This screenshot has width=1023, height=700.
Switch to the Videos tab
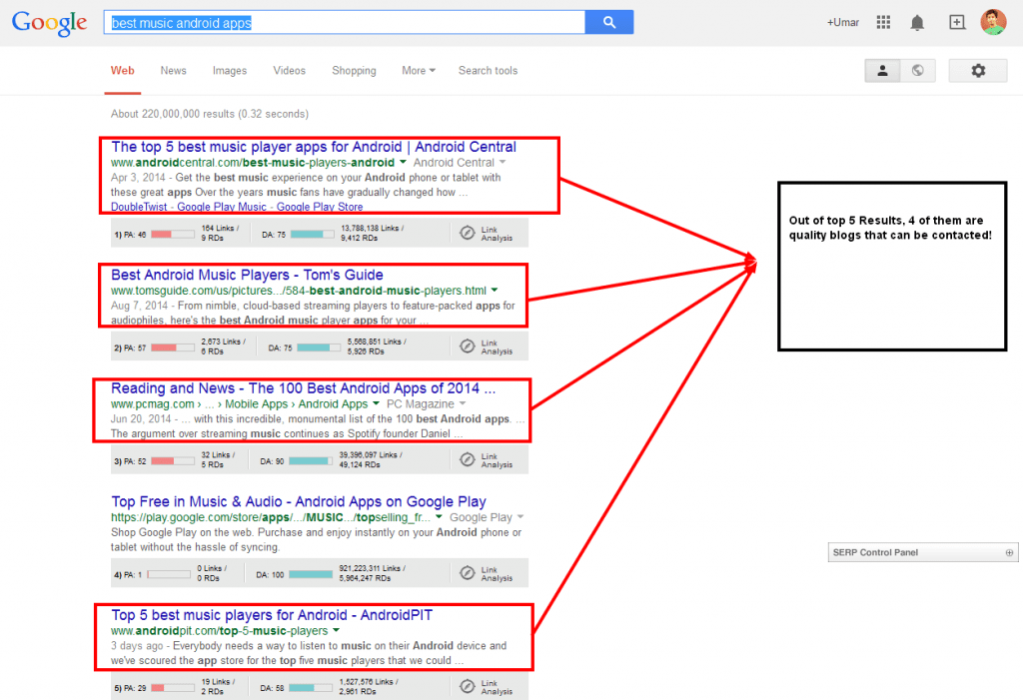point(290,71)
